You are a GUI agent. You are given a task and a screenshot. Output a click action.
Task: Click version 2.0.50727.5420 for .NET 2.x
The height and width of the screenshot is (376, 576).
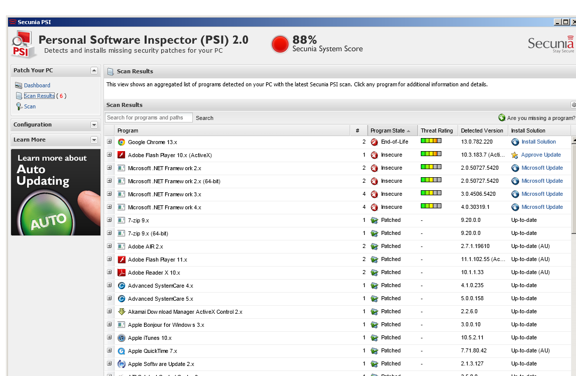click(480, 168)
